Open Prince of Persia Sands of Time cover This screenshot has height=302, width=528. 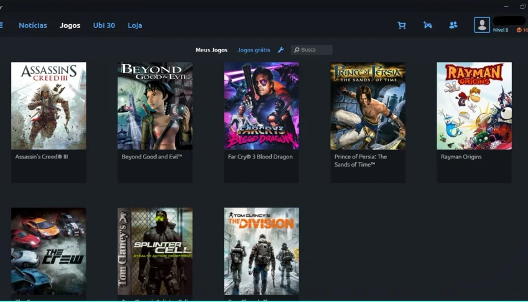click(368, 106)
